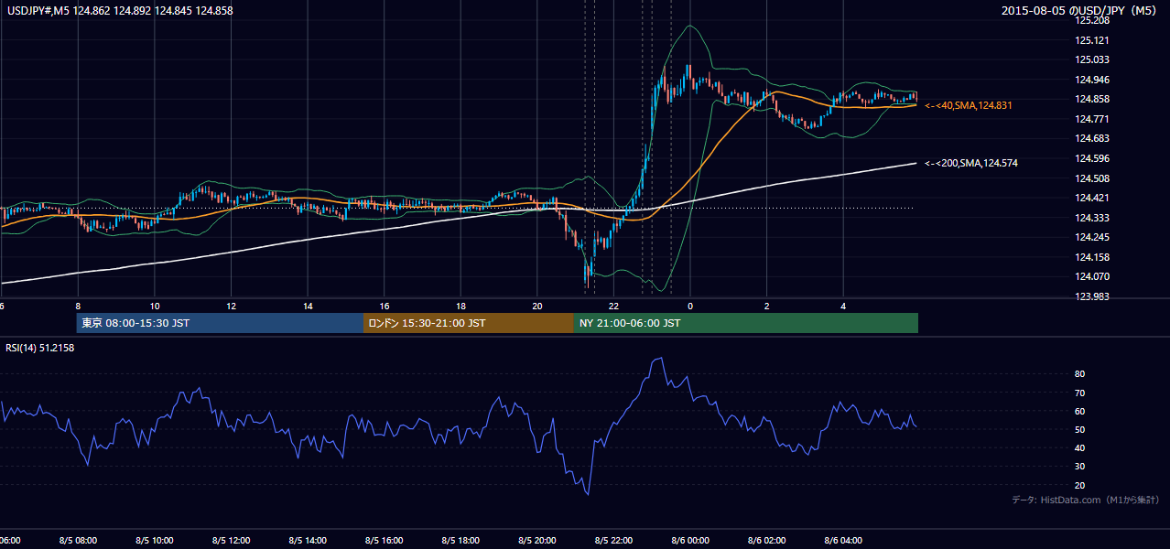This screenshot has width=1170, height=549.
Task: Click RSI axis level 30
Action: point(1080,467)
